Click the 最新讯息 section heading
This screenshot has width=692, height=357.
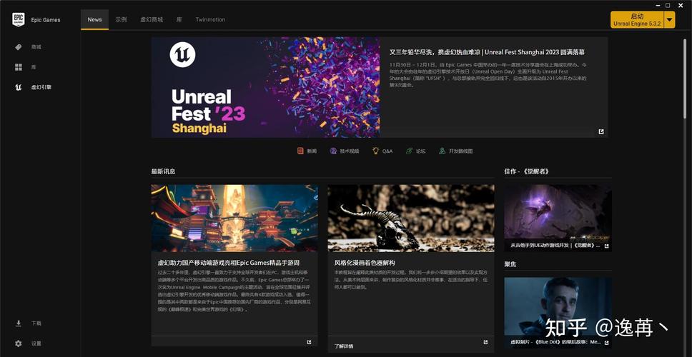(x=163, y=171)
